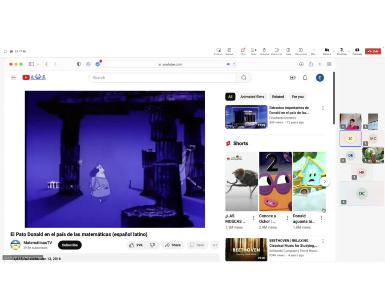Go forward in Safari
Image resolution: width=385 pixels, height=308 pixels.
55,64
